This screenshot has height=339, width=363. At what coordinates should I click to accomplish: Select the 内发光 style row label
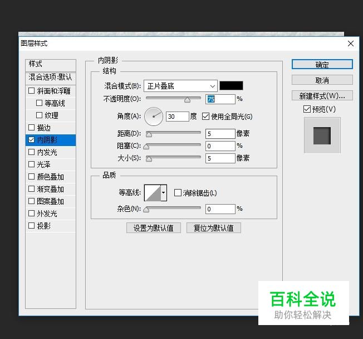tap(47, 152)
